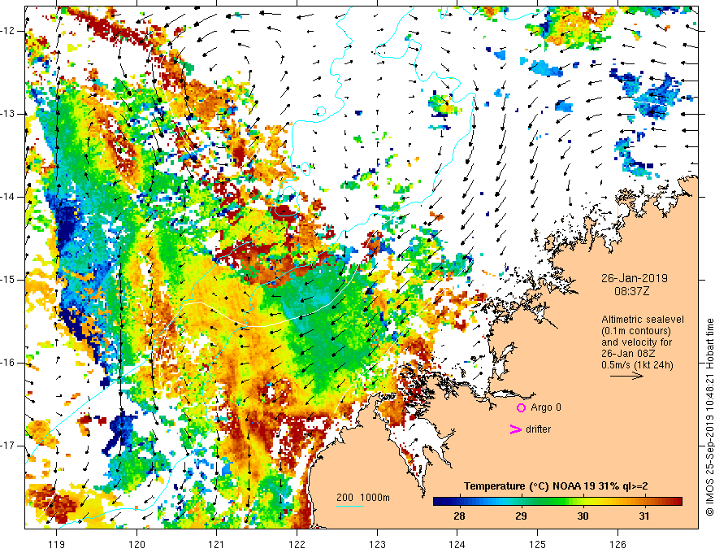Click the 29 value on temperature scale

[521, 516]
